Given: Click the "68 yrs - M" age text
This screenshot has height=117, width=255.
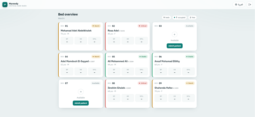Looking at the screenshot, I should (112, 91).
